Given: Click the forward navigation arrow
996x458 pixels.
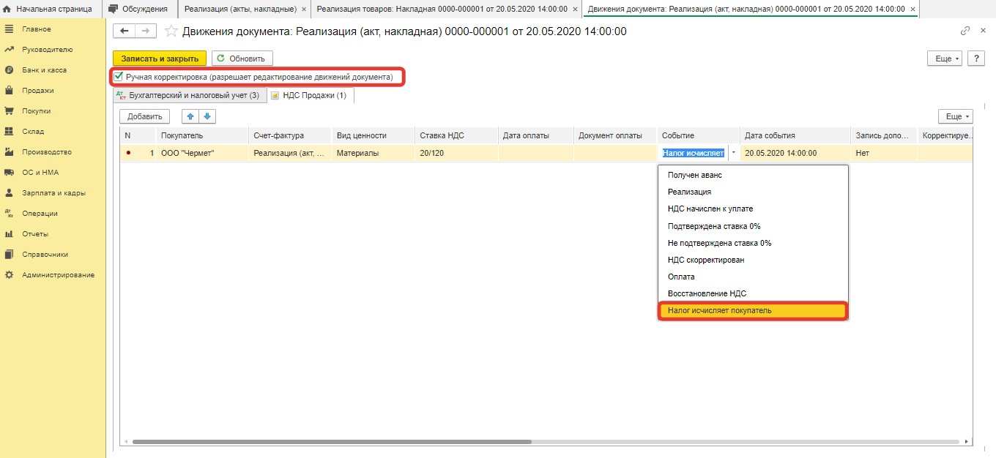Looking at the screenshot, I should tap(145, 31).
